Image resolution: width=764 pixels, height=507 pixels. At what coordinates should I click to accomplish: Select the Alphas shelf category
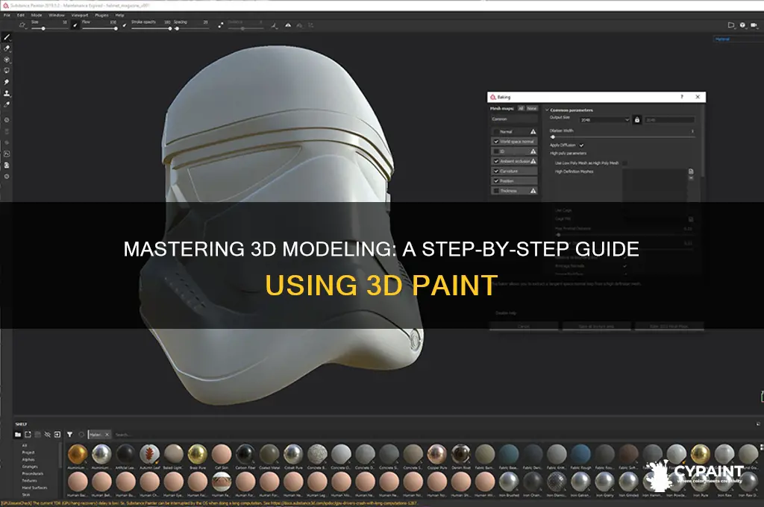[x=28, y=459]
